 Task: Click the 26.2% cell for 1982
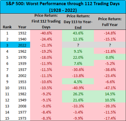pyautogui.click(x=78, y=94)
